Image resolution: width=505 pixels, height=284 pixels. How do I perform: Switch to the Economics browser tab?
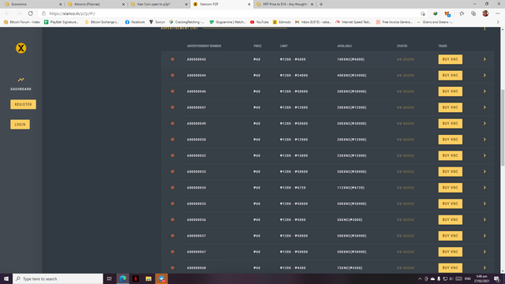click(x=32, y=4)
